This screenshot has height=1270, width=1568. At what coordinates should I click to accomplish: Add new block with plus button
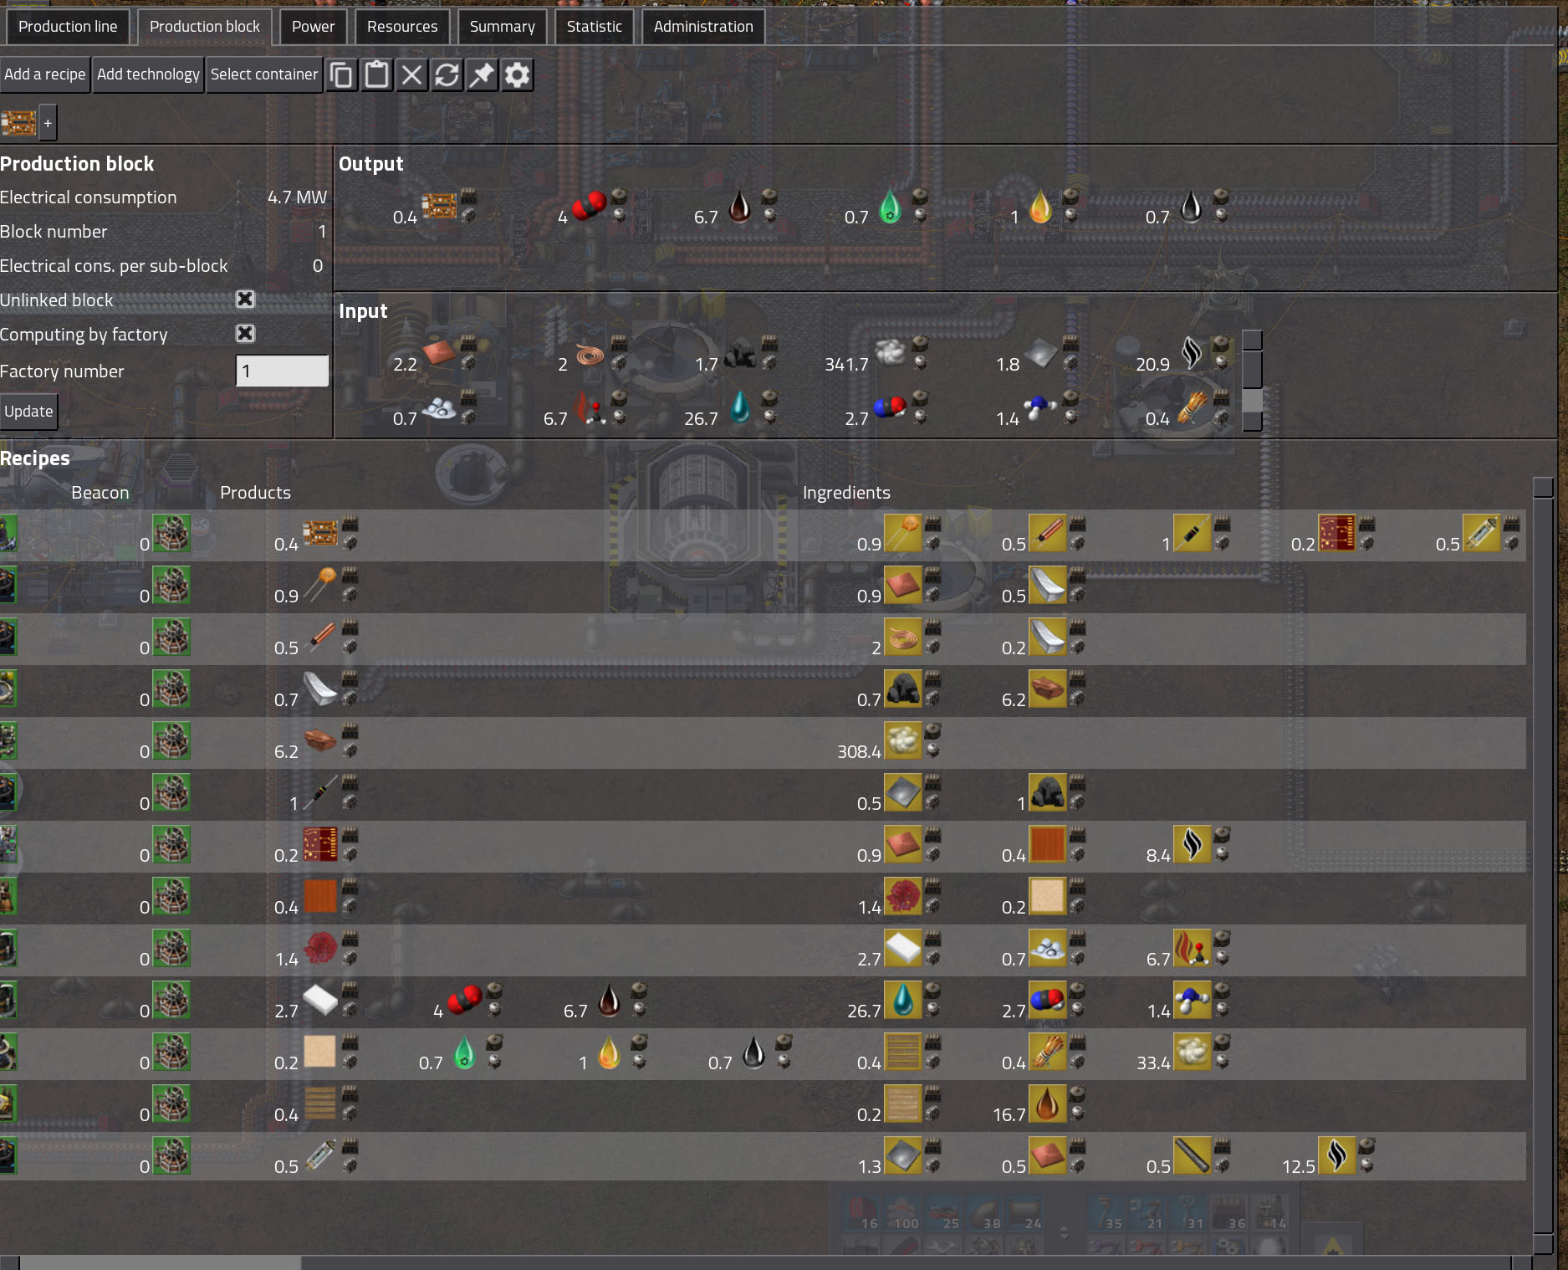tap(48, 123)
